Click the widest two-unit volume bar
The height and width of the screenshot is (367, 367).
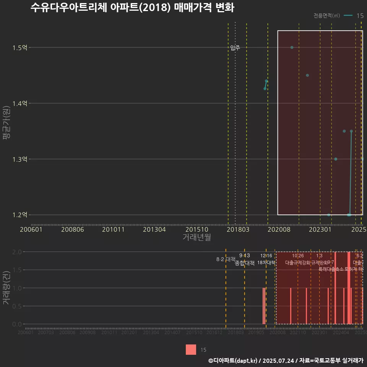[349, 288]
